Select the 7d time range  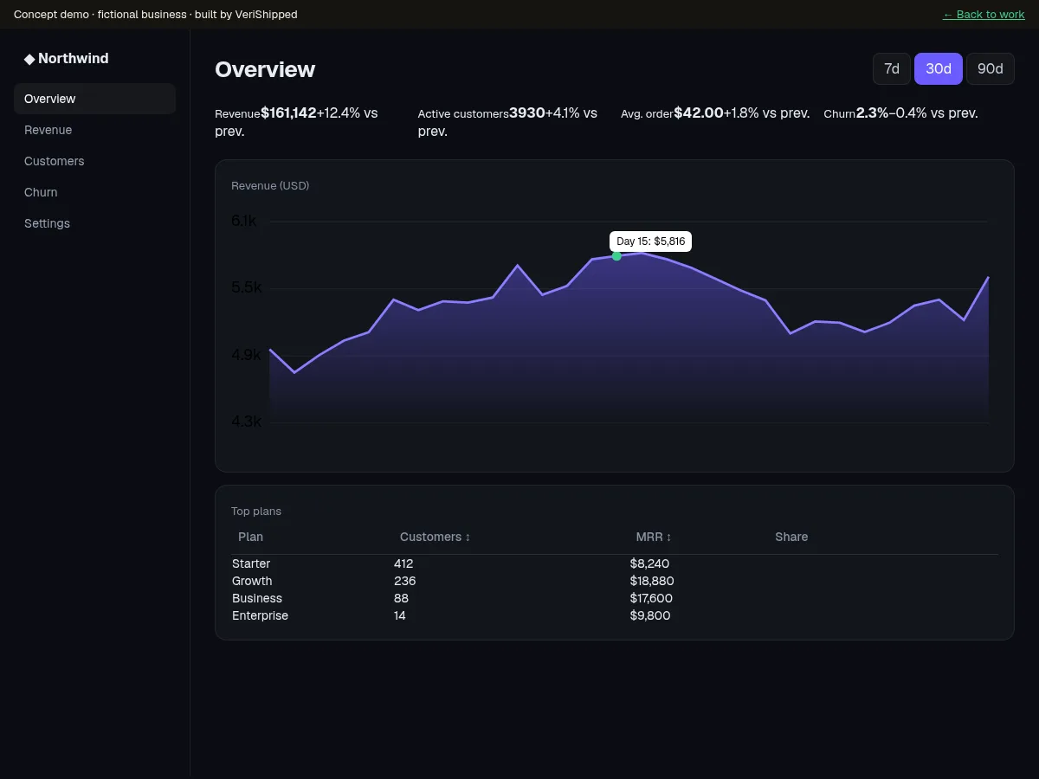pyautogui.click(x=892, y=68)
